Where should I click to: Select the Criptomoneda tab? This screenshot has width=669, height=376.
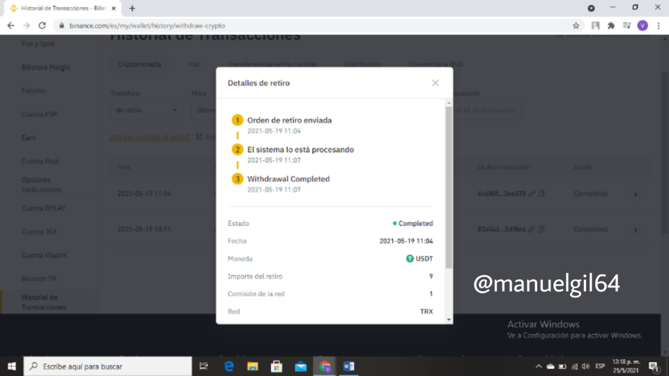coord(139,64)
